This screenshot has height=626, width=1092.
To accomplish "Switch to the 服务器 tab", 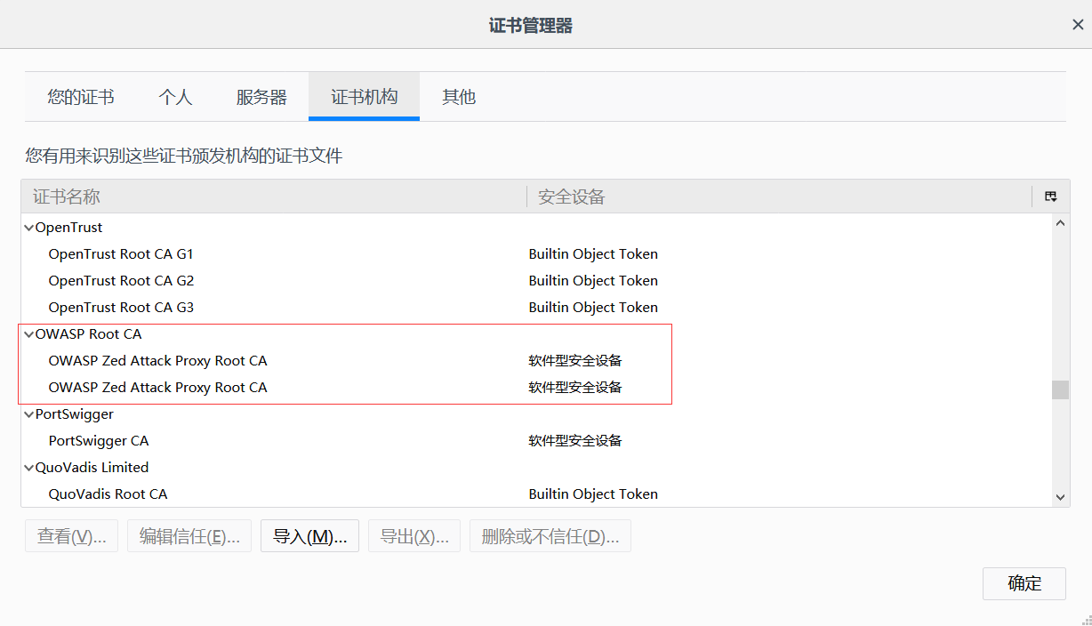I will click(261, 97).
